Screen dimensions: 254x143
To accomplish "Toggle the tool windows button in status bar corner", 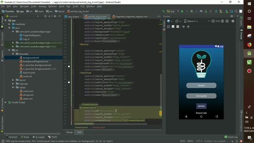I will point(3,141).
